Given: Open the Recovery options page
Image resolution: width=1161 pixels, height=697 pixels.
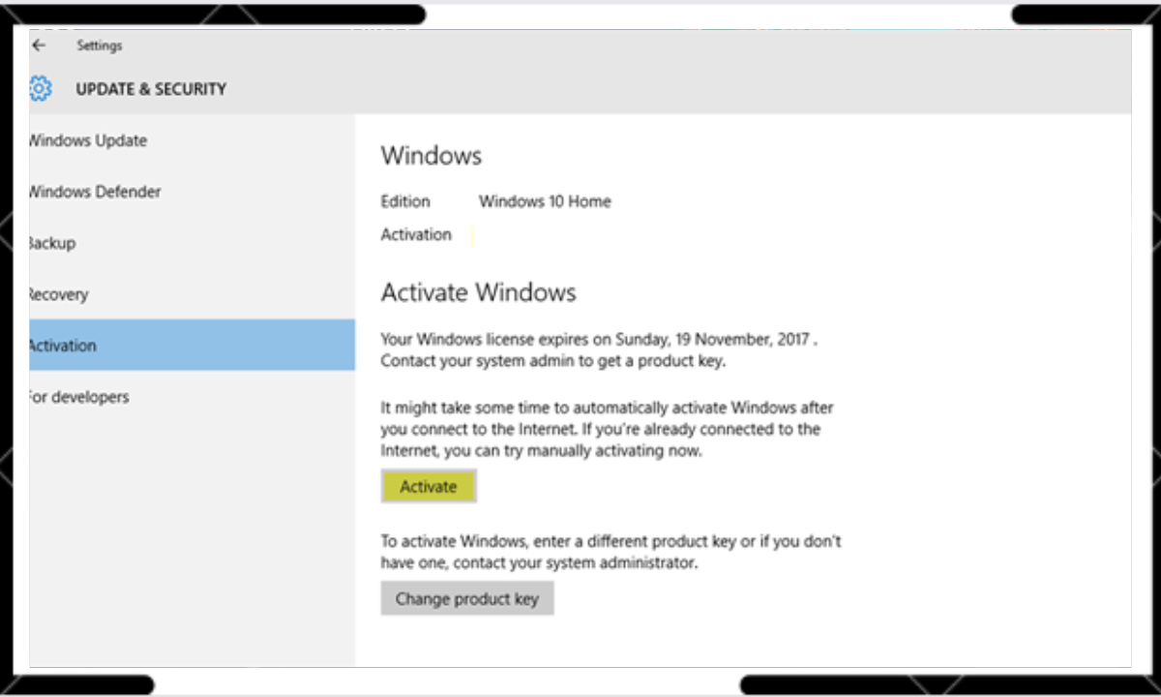Looking at the screenshot, I should [x=58, y=294].
